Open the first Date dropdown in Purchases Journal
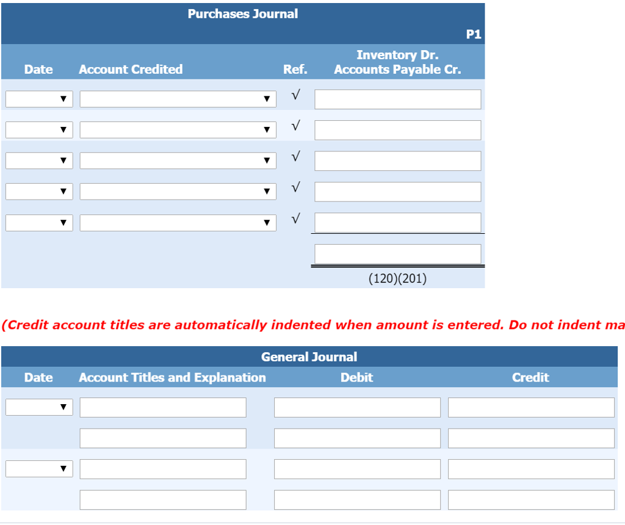This screenshot has width=625, height=525. (38, 98)
